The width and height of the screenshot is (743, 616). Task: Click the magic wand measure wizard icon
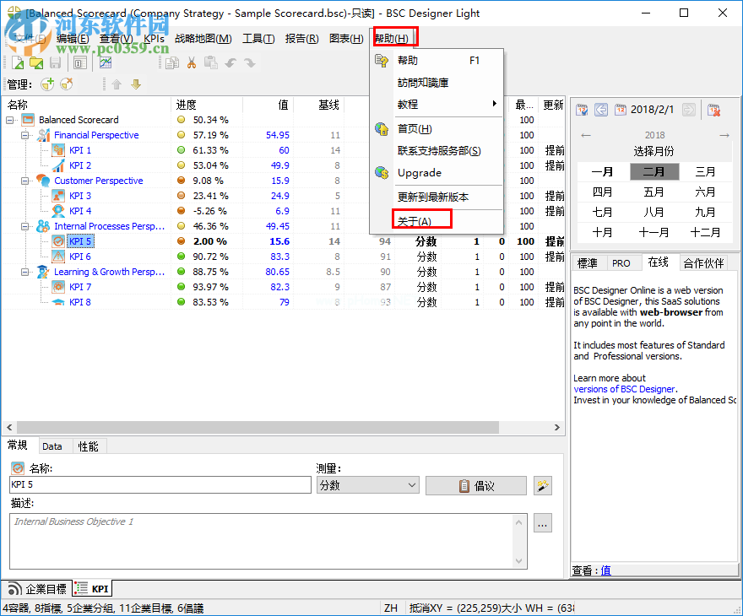point(542,485)
